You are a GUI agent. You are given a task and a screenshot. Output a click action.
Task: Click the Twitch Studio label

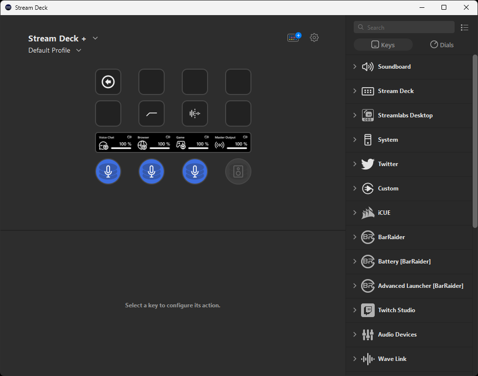coord(397,310)
